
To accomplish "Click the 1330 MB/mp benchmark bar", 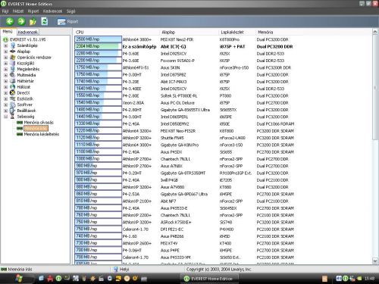I will [x=98, y=123].
